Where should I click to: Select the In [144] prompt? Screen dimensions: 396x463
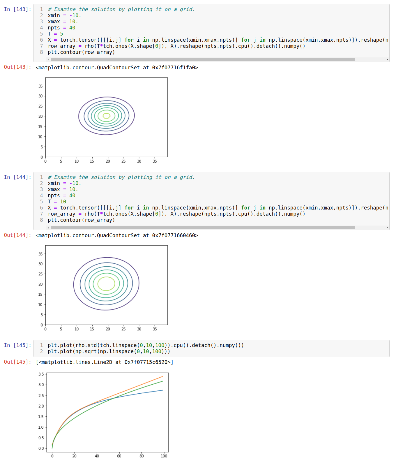coord(17,177)
